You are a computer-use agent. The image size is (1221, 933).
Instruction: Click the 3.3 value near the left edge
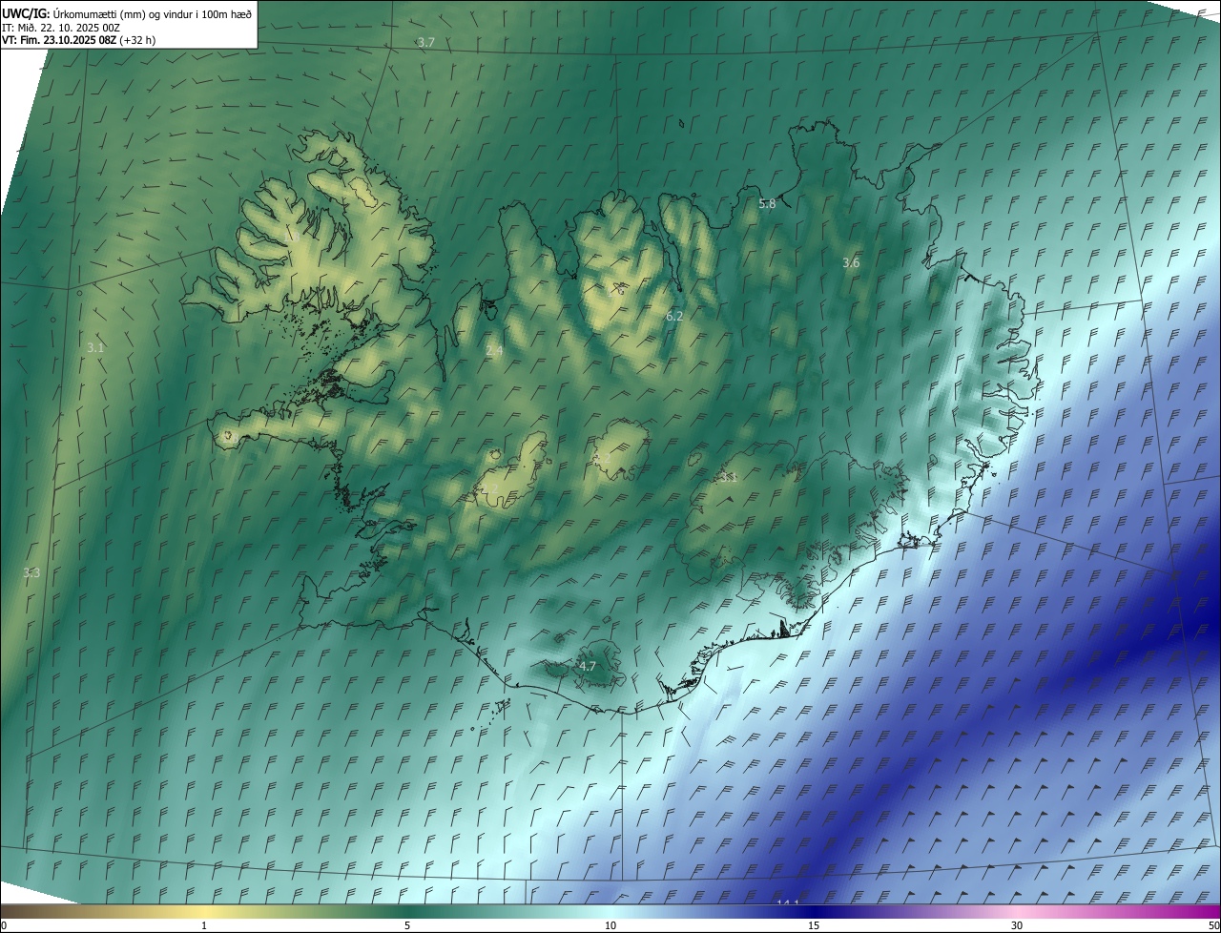click(31, 573)
